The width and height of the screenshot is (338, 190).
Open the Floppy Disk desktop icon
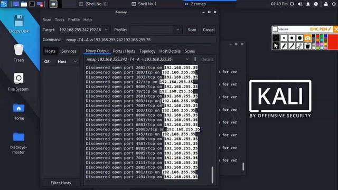click(18, 24)
